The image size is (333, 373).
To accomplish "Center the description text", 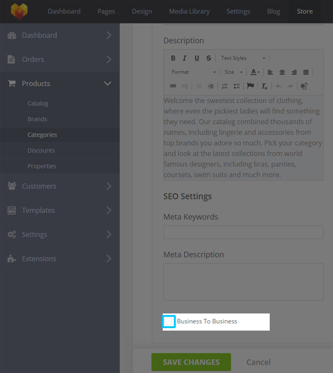I will 282,72.
